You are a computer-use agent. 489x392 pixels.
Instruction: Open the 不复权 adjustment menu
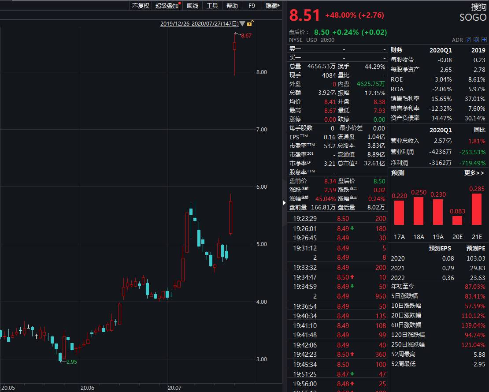(141, 6)
